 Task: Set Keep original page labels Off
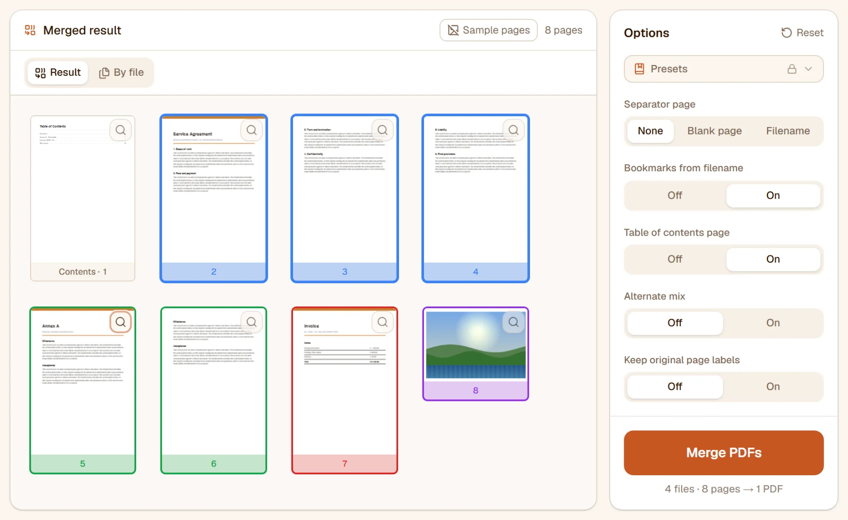click(x=675, y=386)
